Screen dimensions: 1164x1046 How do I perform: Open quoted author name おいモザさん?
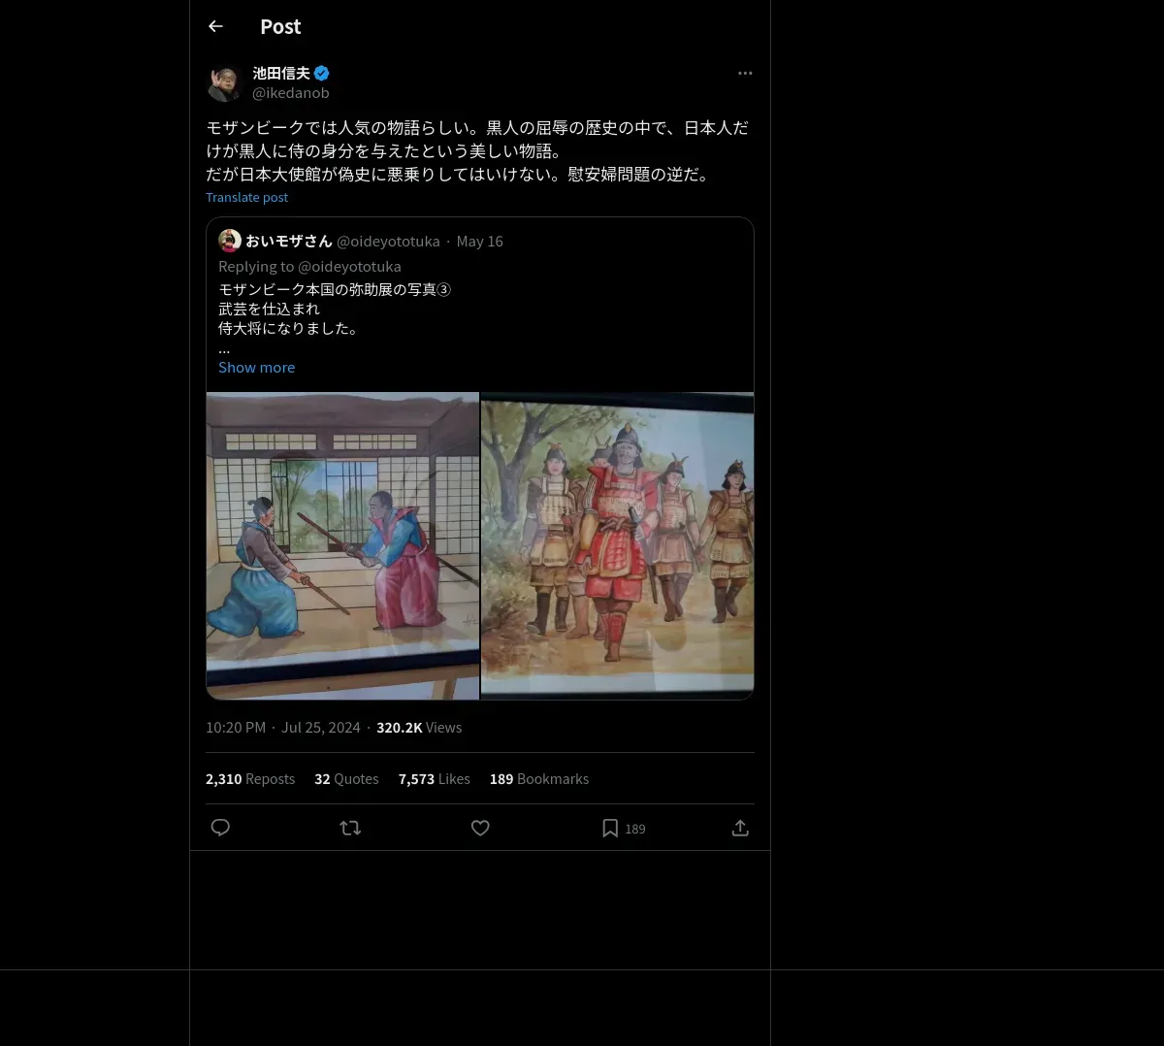coord(289,241)
